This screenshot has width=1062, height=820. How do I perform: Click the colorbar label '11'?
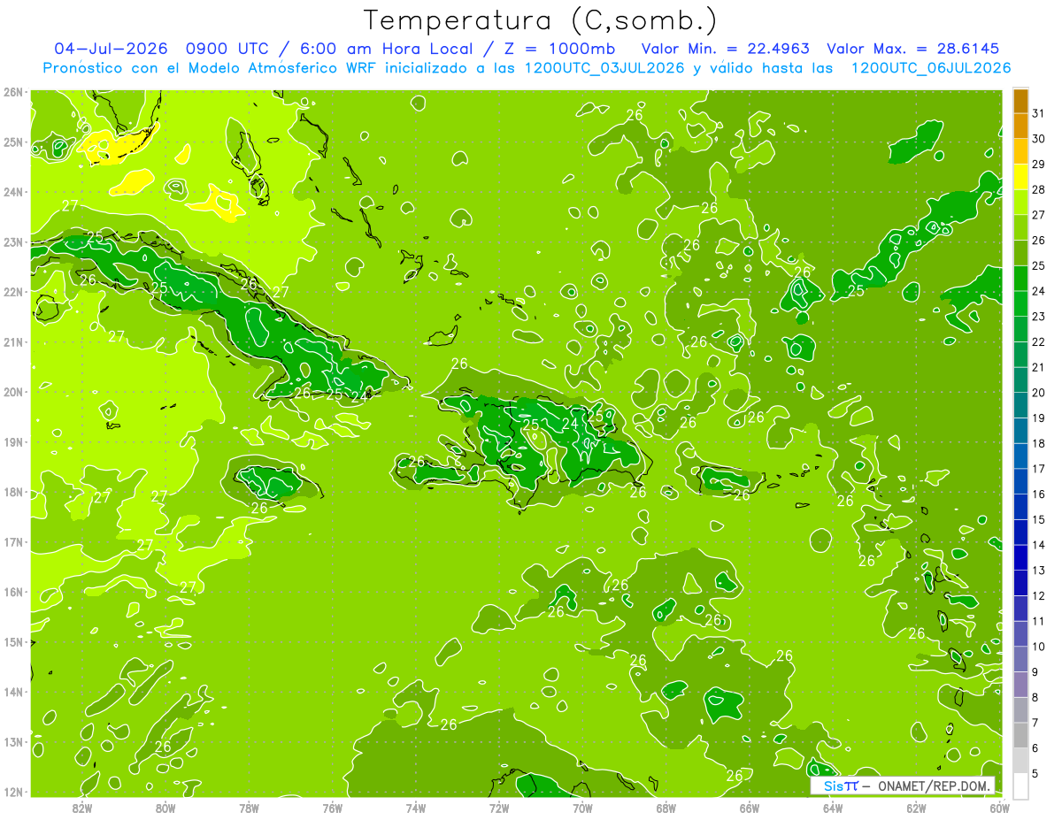1038,621
